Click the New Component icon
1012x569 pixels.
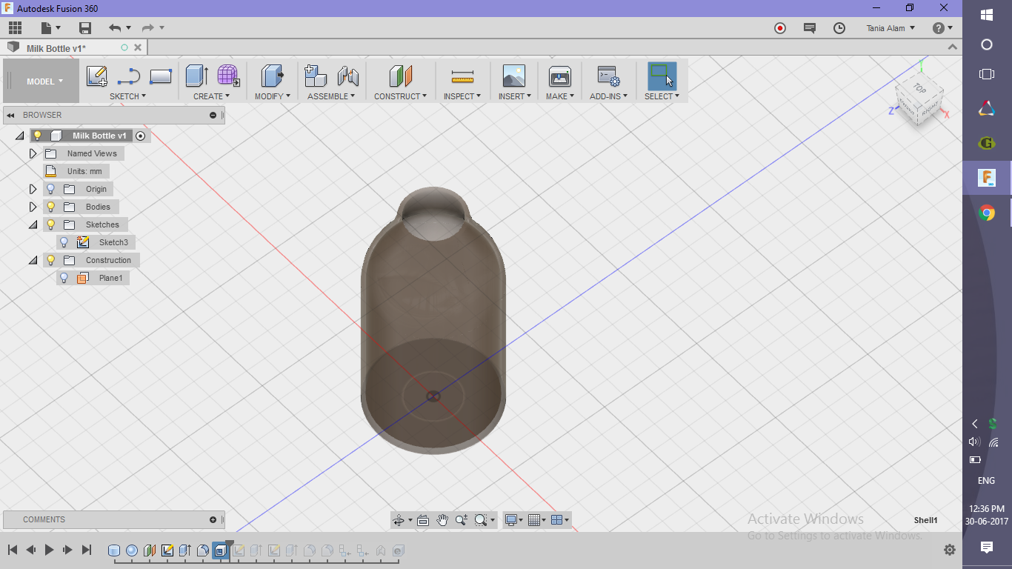(x=316, y=76)
